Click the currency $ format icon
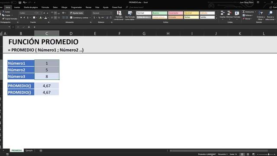Viewport: 277px width, 156px height. pyautogui.click(x=94, y=18)
